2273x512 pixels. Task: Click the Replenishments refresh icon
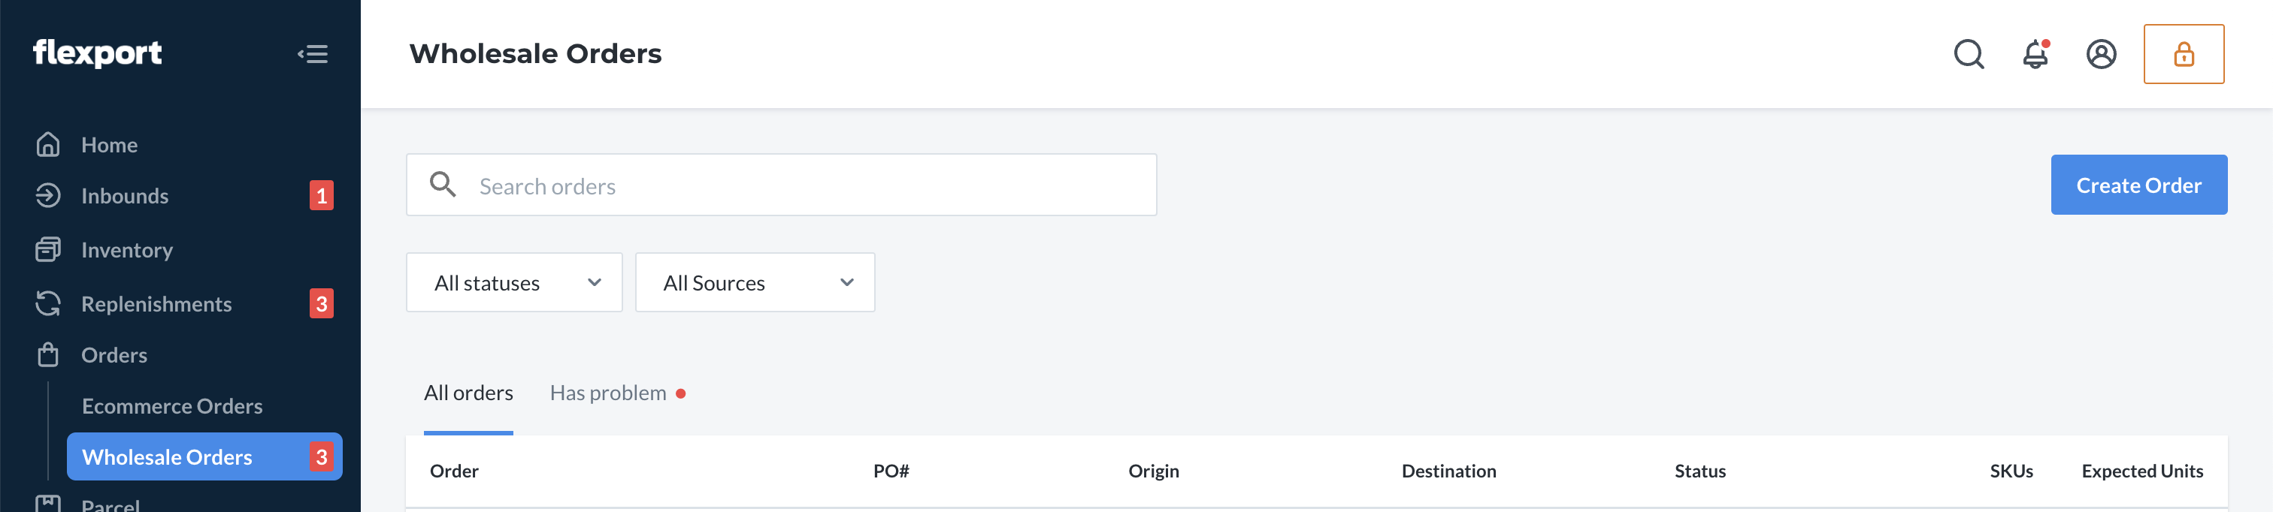(47, 304)
